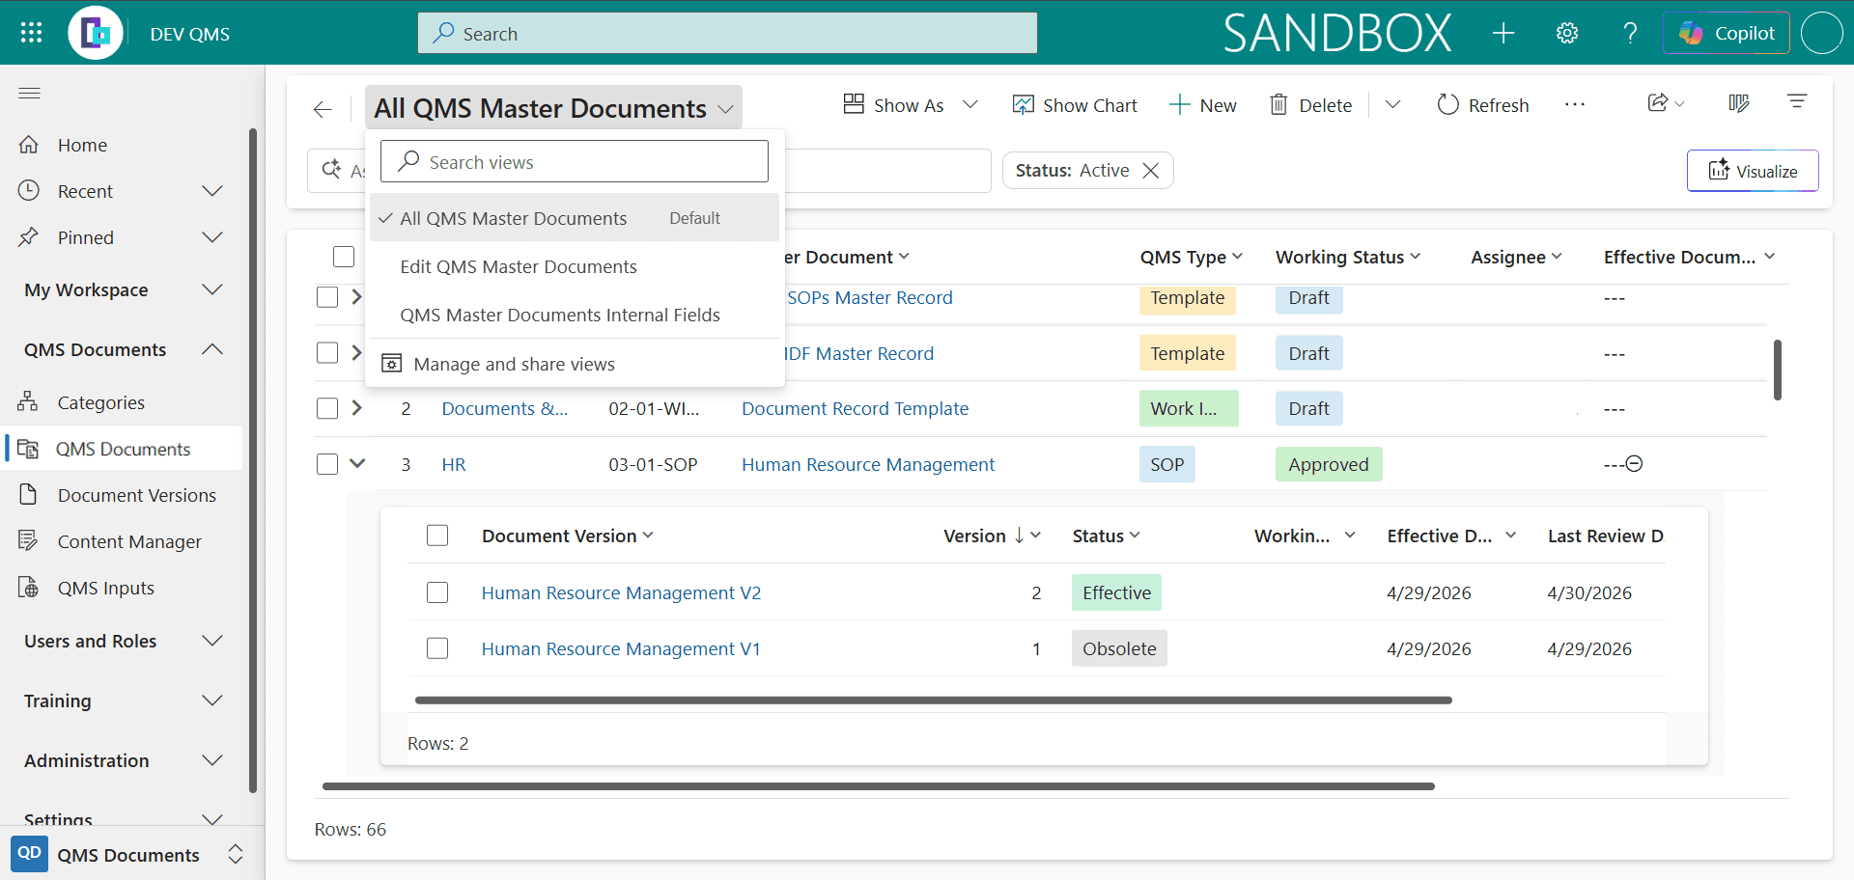This screenshot has width=1854, height=880.
Task: Check Human Resource Management V1 row
Action: [437, 648]
